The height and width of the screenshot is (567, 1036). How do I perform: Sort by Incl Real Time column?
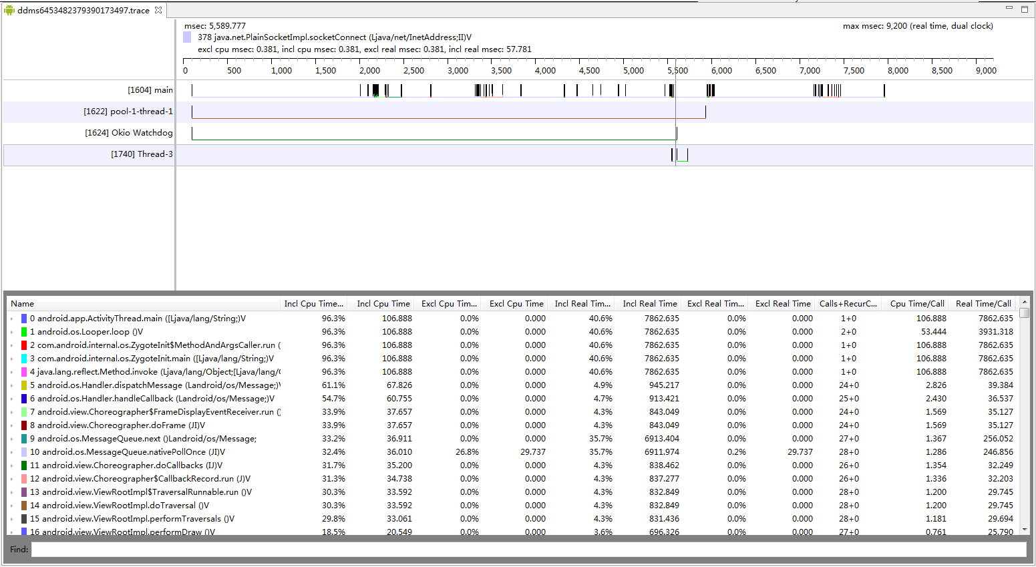648,304
